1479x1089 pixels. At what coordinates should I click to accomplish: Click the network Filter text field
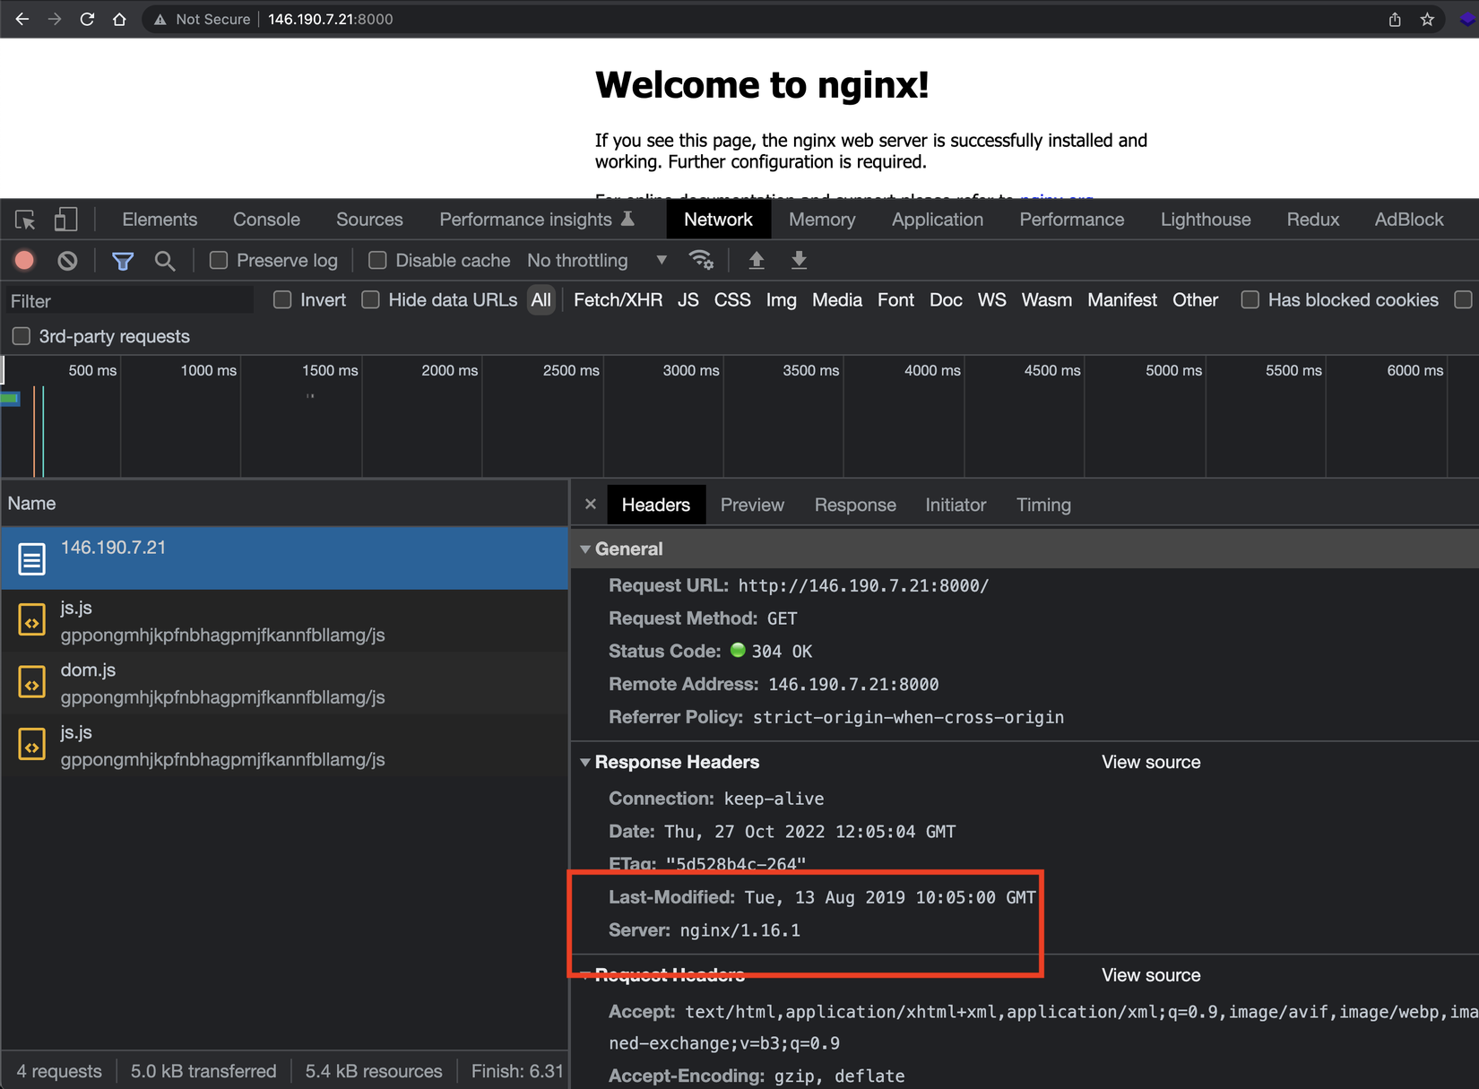129,300
